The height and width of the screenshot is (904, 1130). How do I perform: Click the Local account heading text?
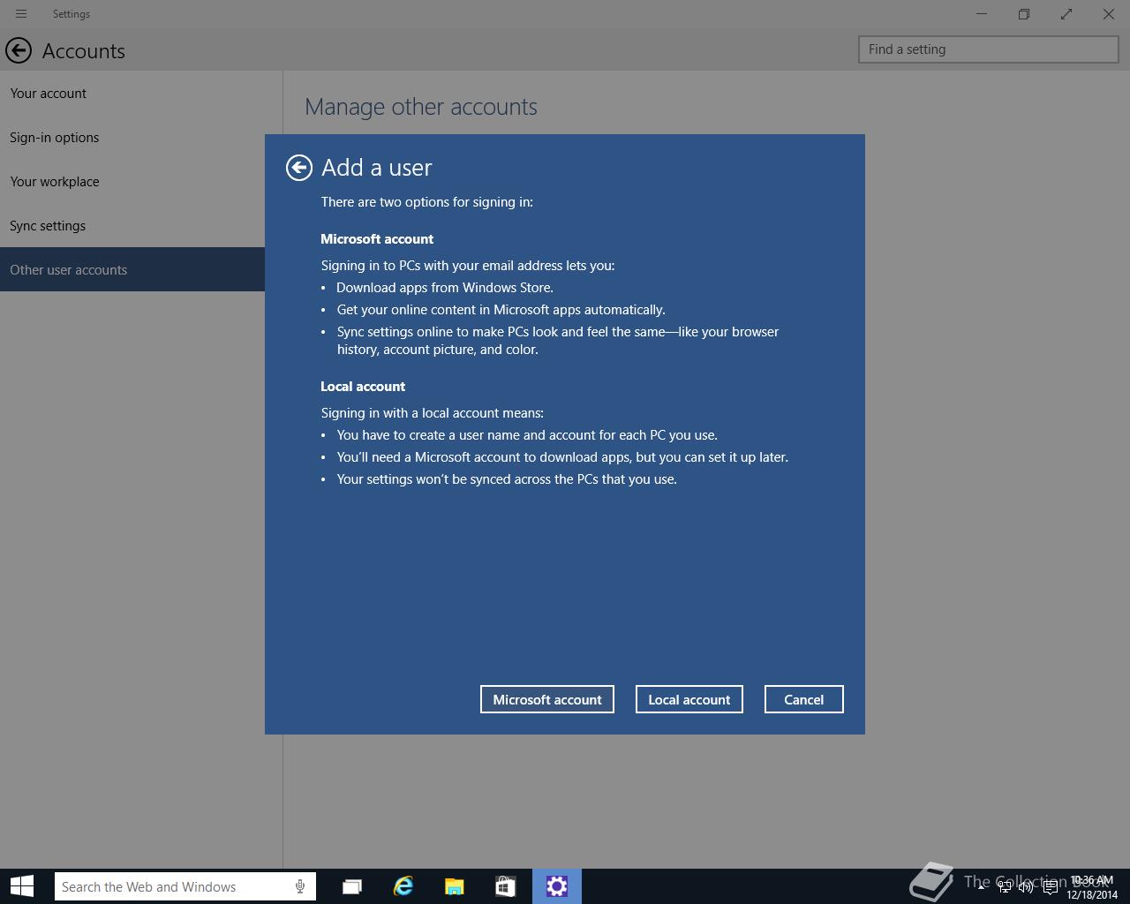point(363,387)
